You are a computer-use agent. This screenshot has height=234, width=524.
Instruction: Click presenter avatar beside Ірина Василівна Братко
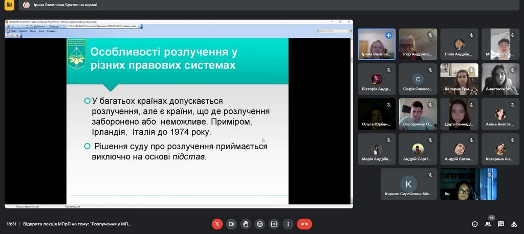point(26,5)
